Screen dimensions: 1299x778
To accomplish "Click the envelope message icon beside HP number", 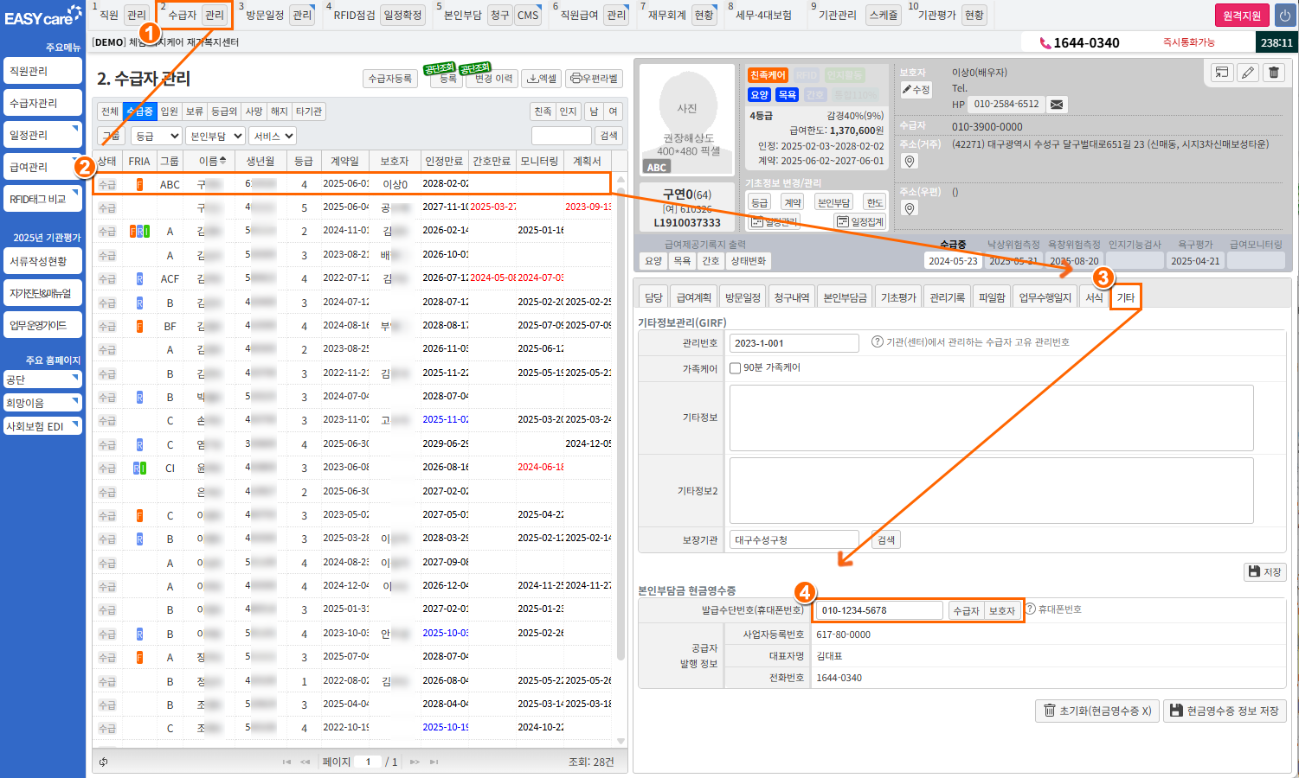I will pos(1057,105).
